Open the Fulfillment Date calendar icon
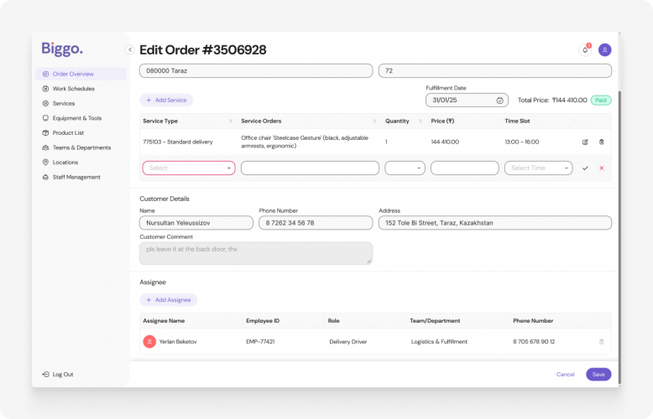 (x=499, y=101)
